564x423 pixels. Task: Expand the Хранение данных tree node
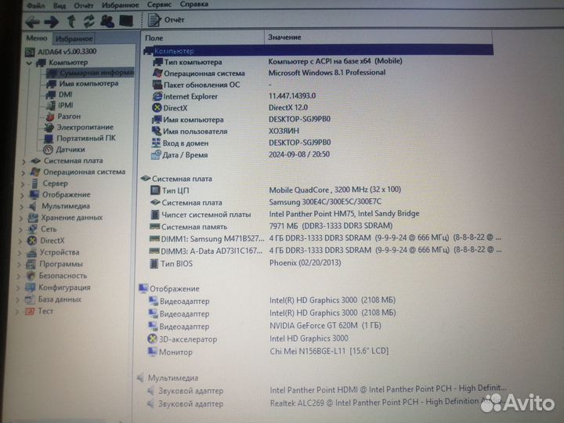(21, 219)
